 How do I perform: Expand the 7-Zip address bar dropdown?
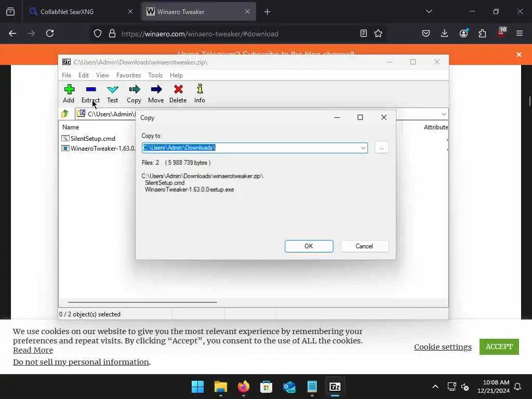pyautogui.click(x=444, y=114)
